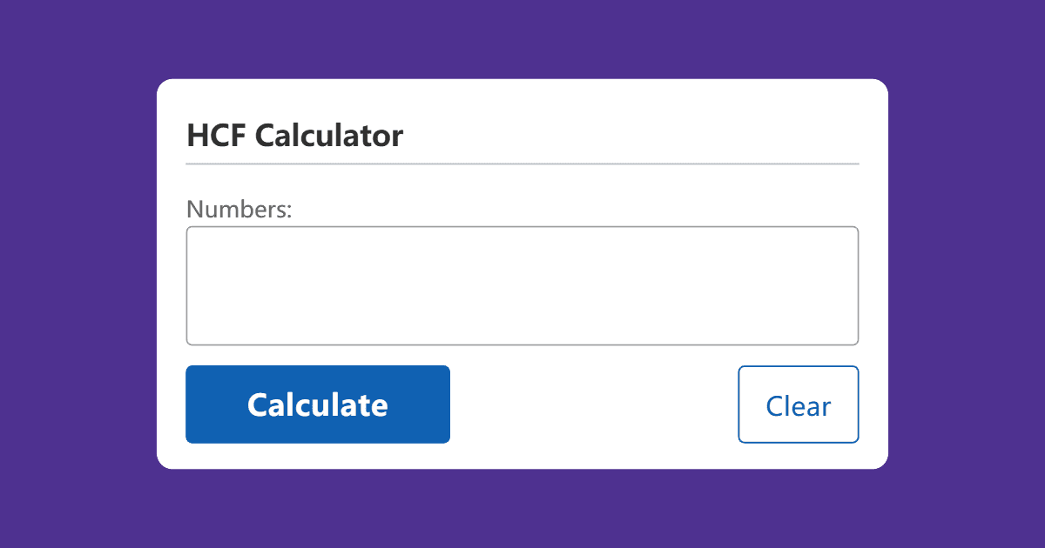1045x548 pixels.
Task: Select the HCF Calculator heading text
Action: click(293, 136)
